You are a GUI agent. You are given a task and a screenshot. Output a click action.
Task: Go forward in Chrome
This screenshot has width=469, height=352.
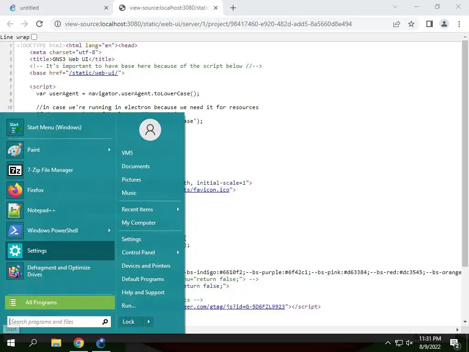click(x=25, y=24)
